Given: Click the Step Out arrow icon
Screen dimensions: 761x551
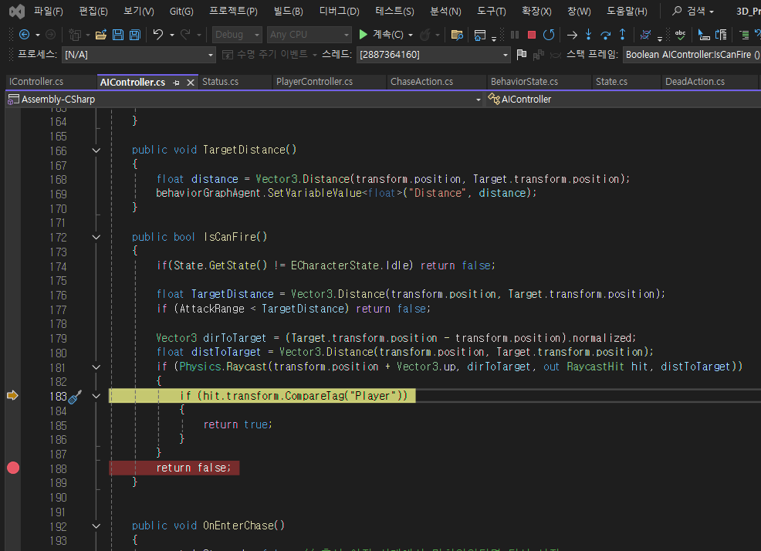Looking at the screenshot, I should click(623, 35).
